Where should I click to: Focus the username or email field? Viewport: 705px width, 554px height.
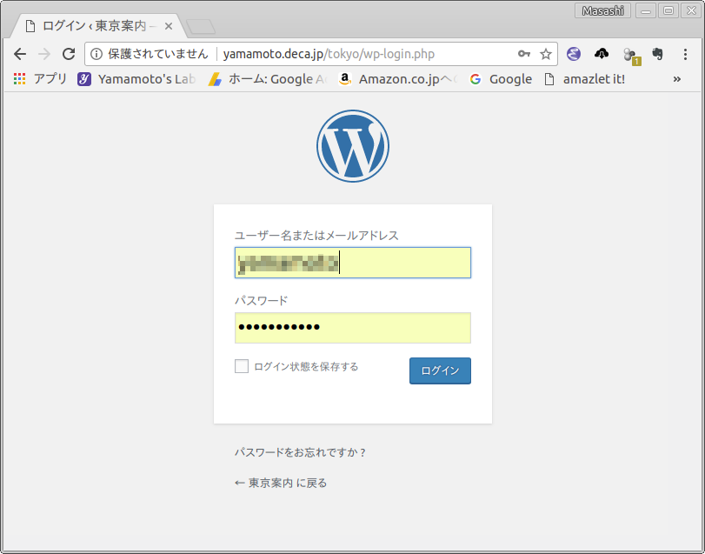point(353,263)
